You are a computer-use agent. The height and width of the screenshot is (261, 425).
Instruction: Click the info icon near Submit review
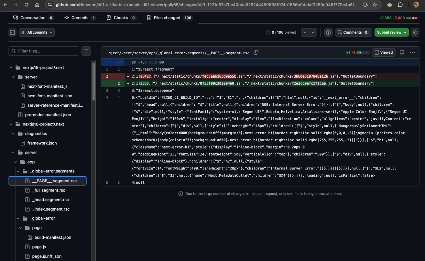pyautogui.click(x=328, y=32)
